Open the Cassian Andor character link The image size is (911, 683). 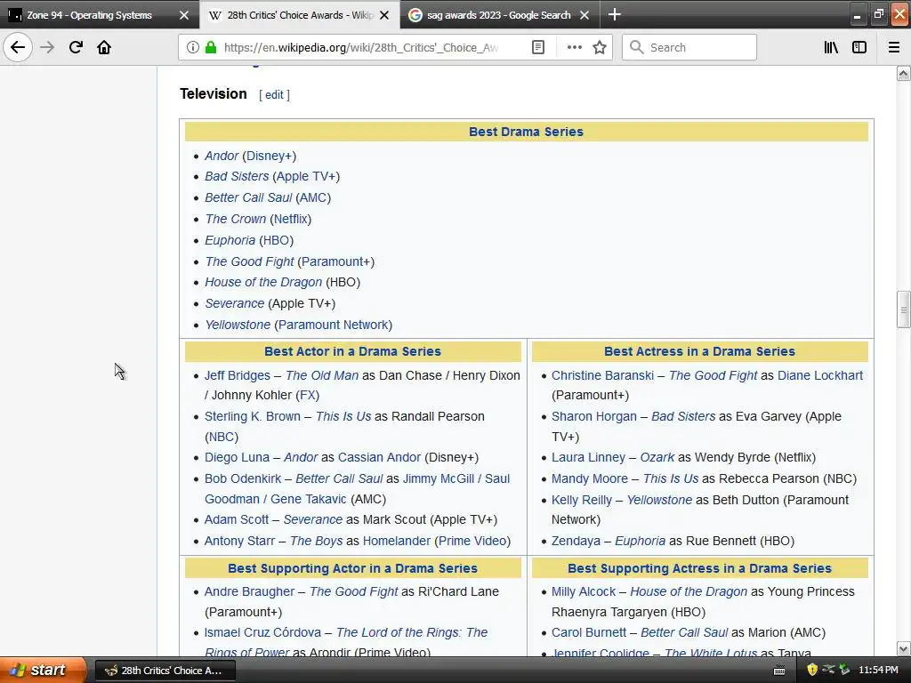click(x=379, y=457)
